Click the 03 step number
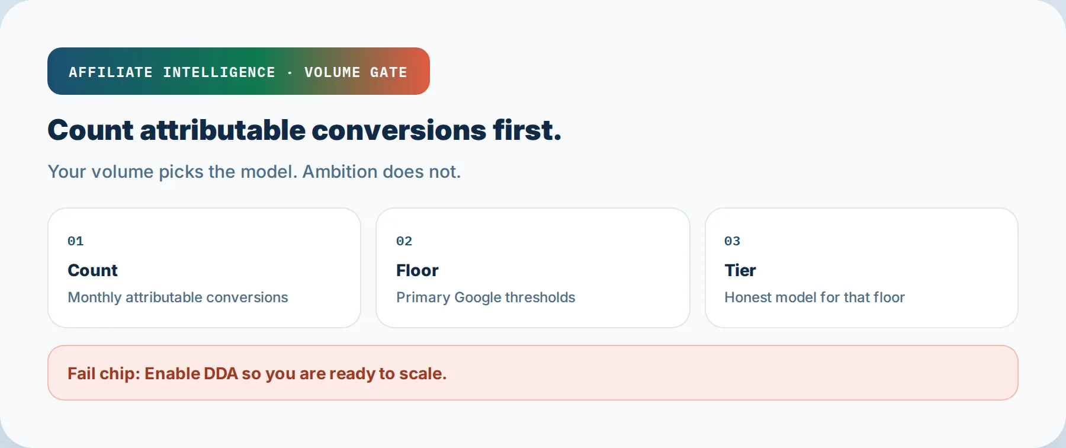 [x=733, y=241]
